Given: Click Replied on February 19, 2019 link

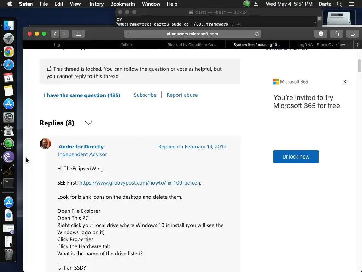Looking at the screenshot, I should 192,147.
